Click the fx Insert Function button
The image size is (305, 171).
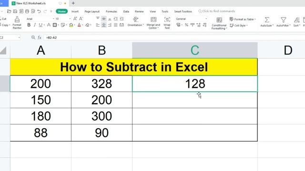(40, 38)
